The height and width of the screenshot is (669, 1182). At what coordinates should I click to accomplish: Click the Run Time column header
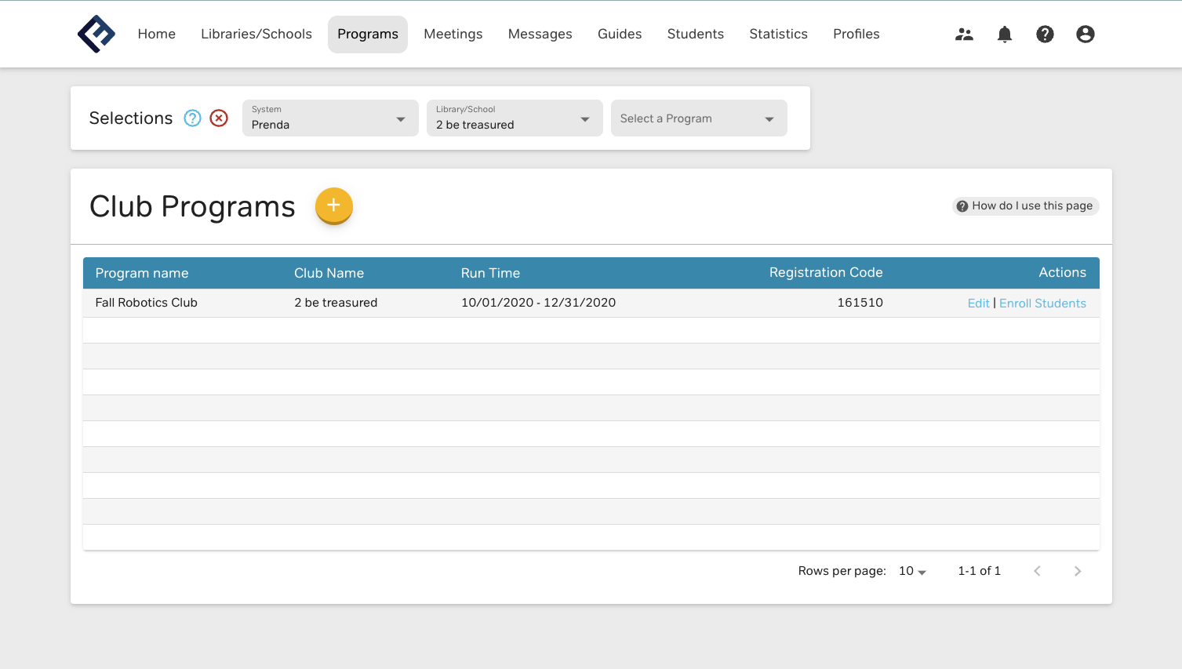click(490, 273)
